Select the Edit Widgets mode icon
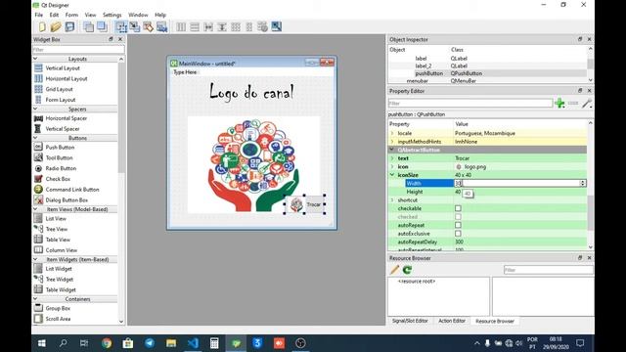 [x=121, y=26]
